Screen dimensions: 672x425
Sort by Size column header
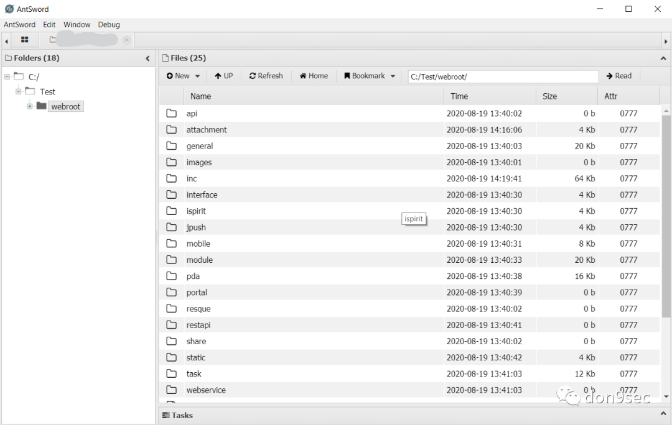567,96
